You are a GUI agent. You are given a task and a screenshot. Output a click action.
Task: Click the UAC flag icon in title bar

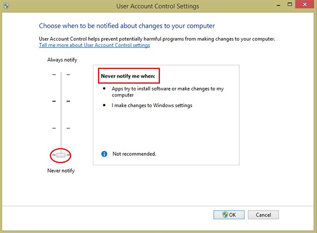[7, 7]
